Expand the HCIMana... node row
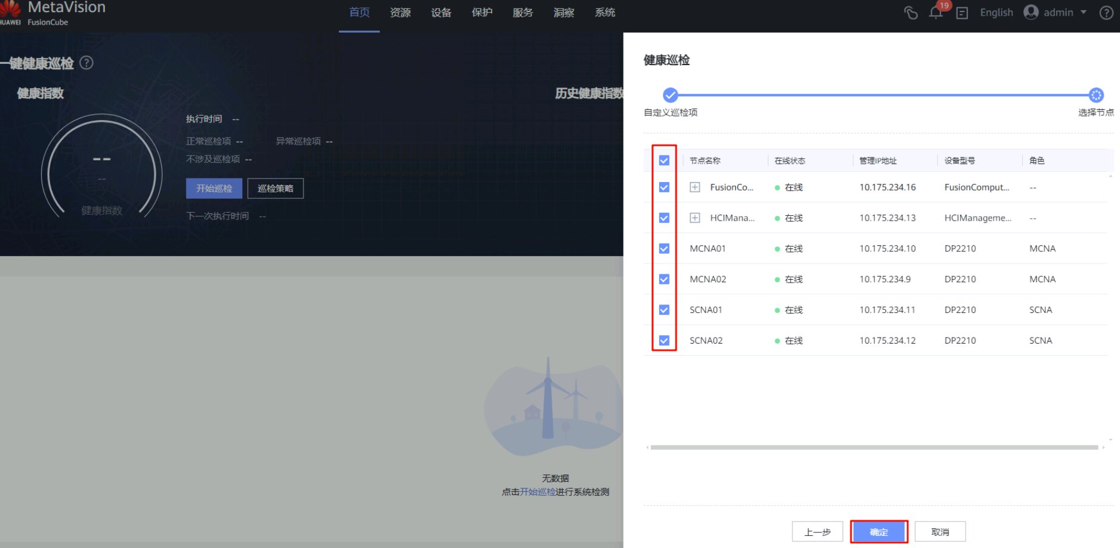 click(x=695, y=218)
